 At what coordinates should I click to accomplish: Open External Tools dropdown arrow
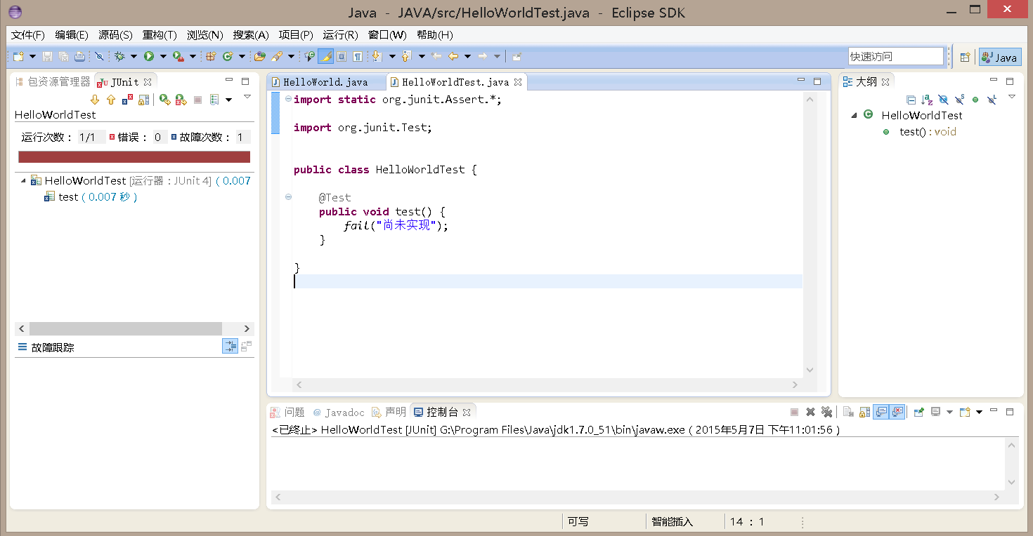tap(193, 56)
